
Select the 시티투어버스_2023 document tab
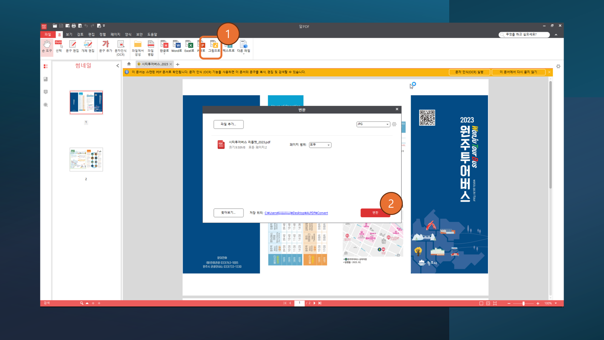point(154,64)
